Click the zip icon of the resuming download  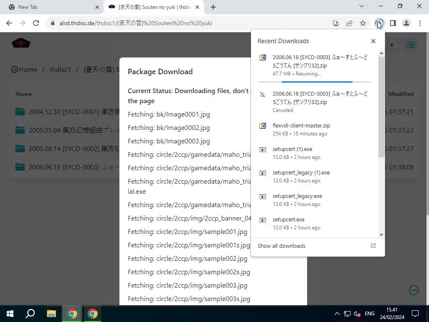click(x=263, y=57)
